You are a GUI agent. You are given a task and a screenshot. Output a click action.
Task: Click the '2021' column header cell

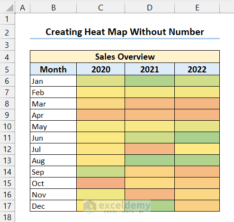tap(150, 69)
